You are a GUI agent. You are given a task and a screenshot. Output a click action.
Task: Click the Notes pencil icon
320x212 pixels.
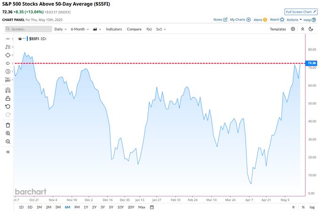(225, 20)
